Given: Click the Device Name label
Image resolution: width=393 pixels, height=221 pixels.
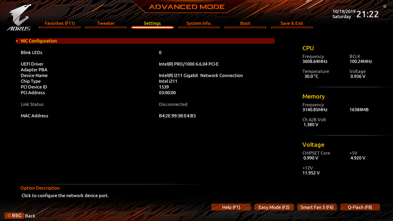Looking at the screenshot, I should 34,76.
